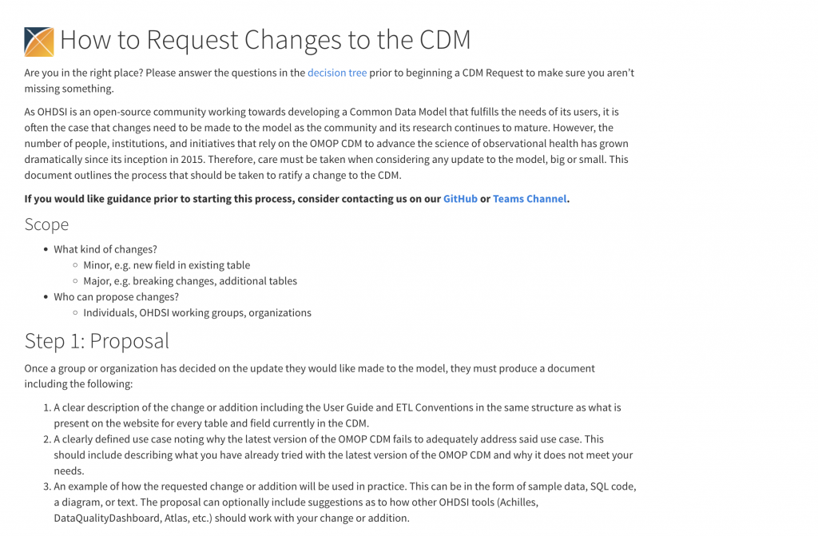The image size is (818, 536).
Task: Click numbered item one about a clear description
Action: [337, 415]
